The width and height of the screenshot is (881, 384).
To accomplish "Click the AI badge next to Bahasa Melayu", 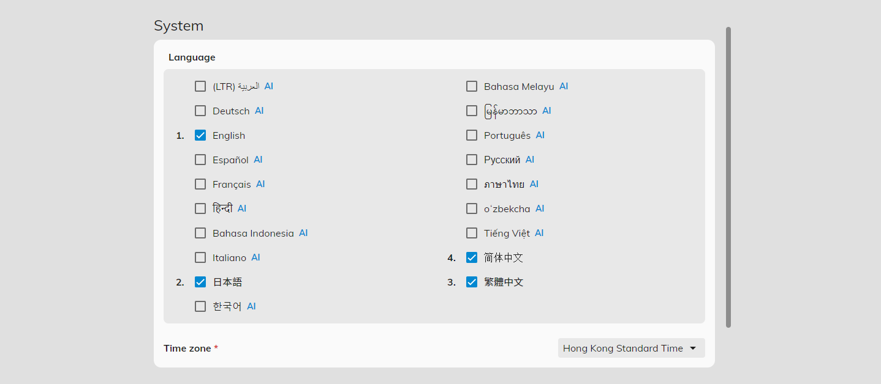I will click(563, 86).
